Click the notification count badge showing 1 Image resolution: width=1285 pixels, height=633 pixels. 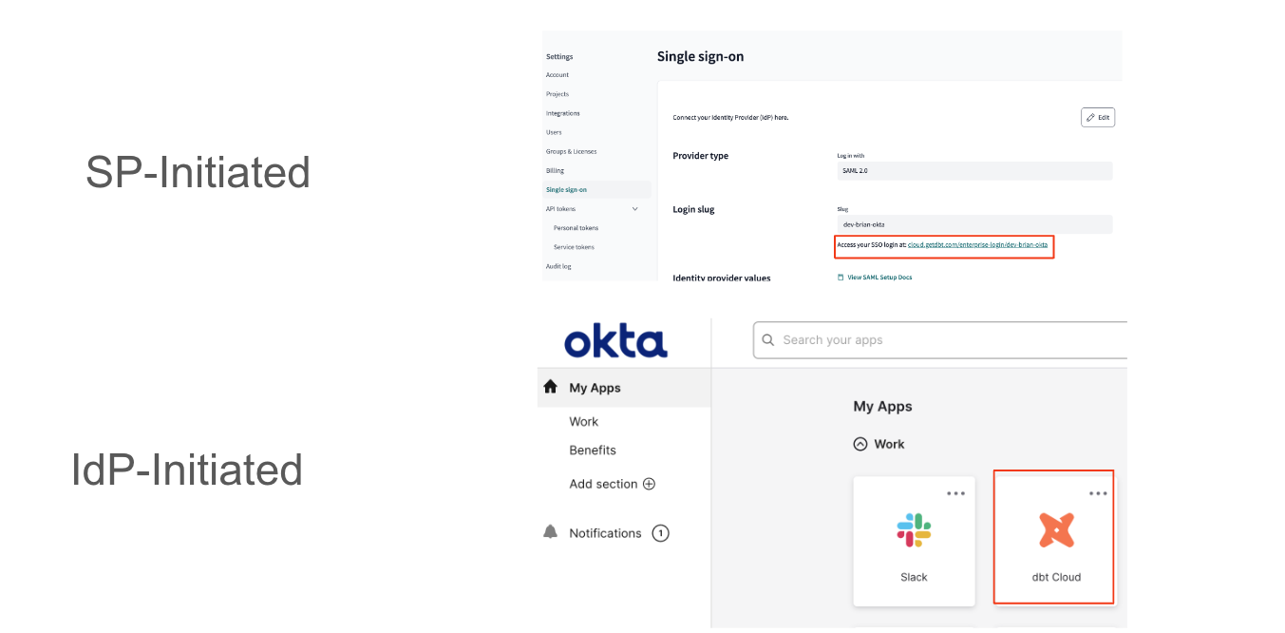(660, 533)
